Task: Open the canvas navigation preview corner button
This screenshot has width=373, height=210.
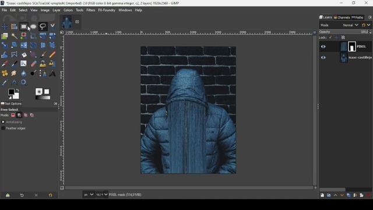Action: tap(315, 188)
